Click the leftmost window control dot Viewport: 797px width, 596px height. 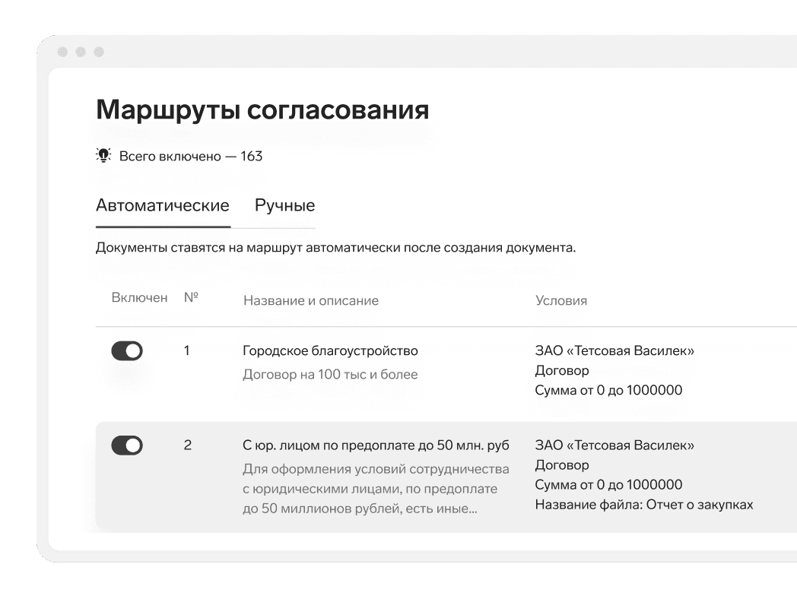pyautogui.click(x=62, y=53)
